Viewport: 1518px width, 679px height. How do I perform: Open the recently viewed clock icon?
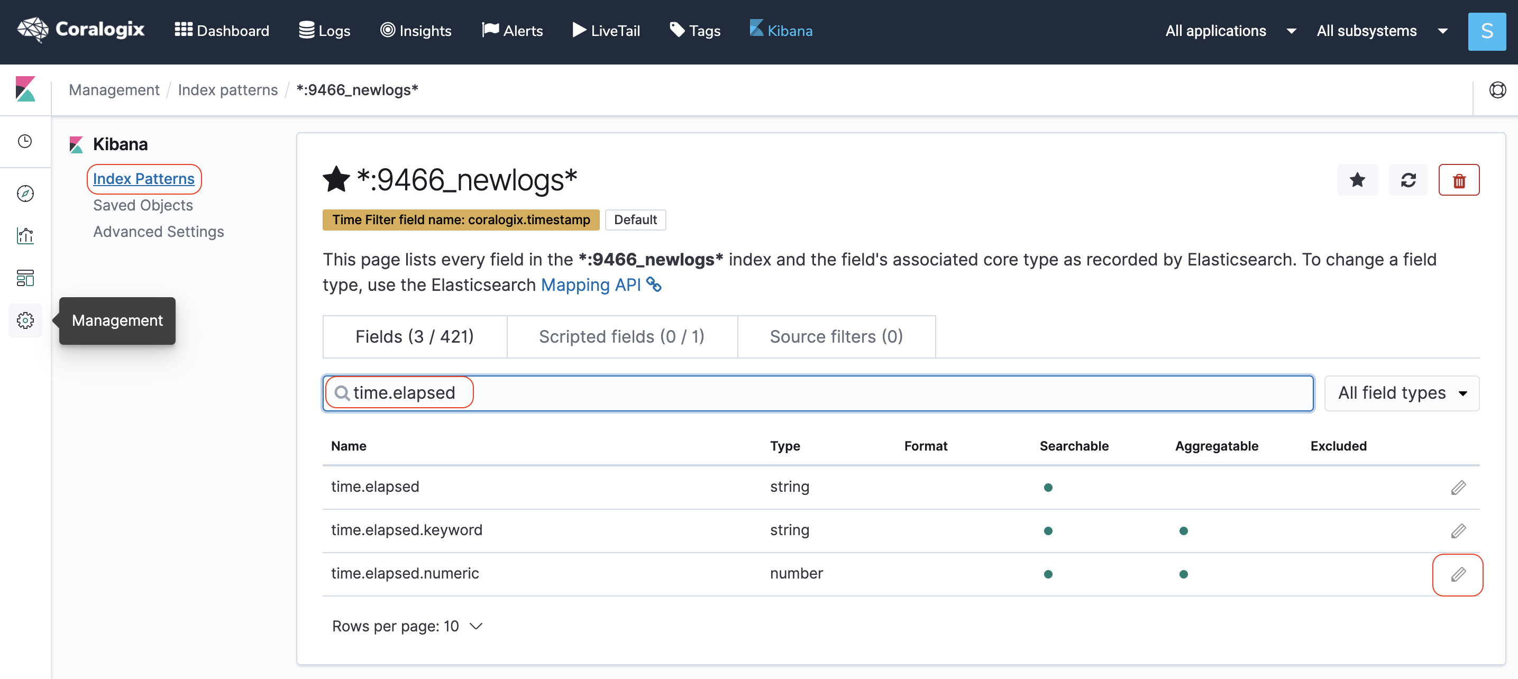click(25, 141)
